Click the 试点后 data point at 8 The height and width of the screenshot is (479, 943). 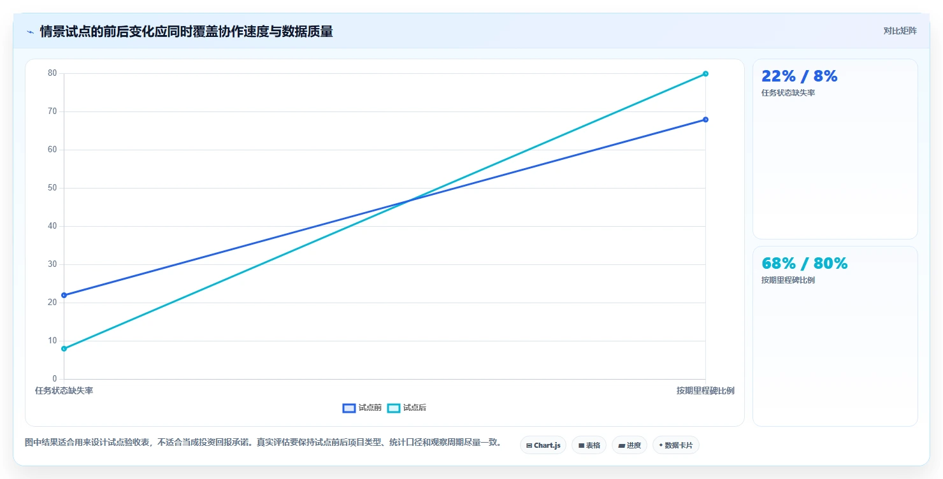tap(64, 348)
